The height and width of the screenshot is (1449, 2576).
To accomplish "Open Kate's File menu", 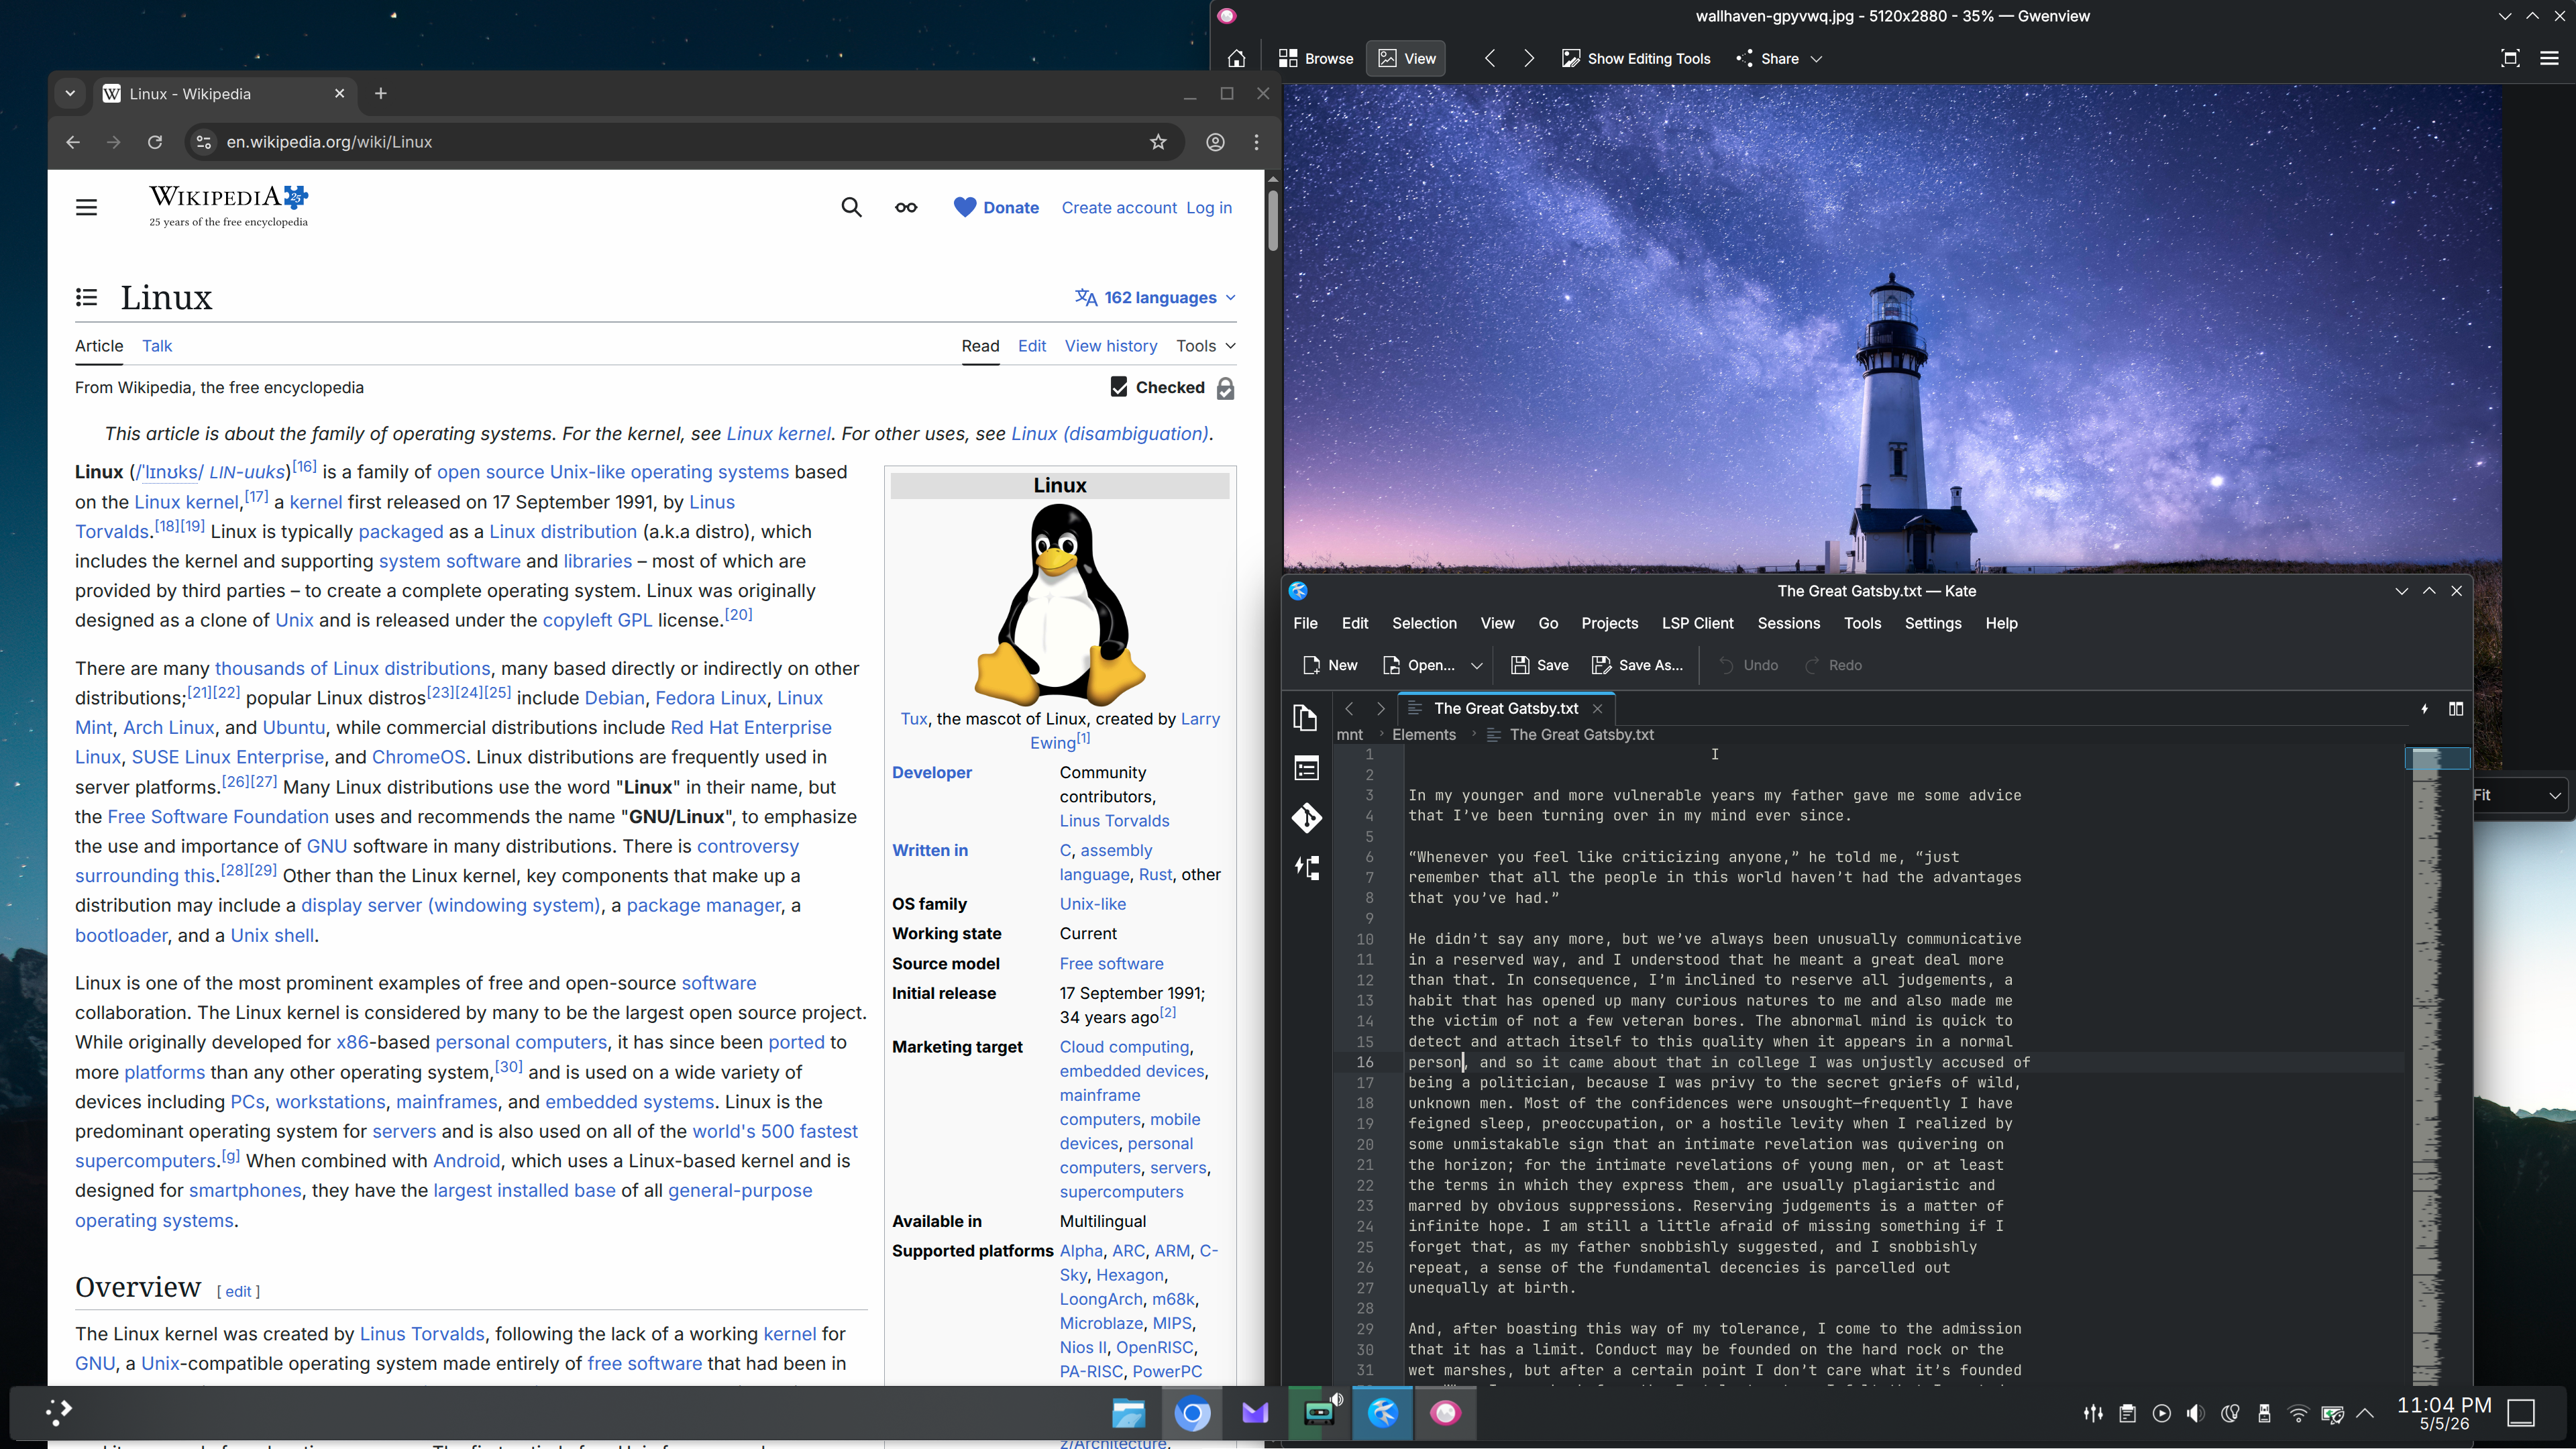I will pyautogui.click(x=1305, y=624).
